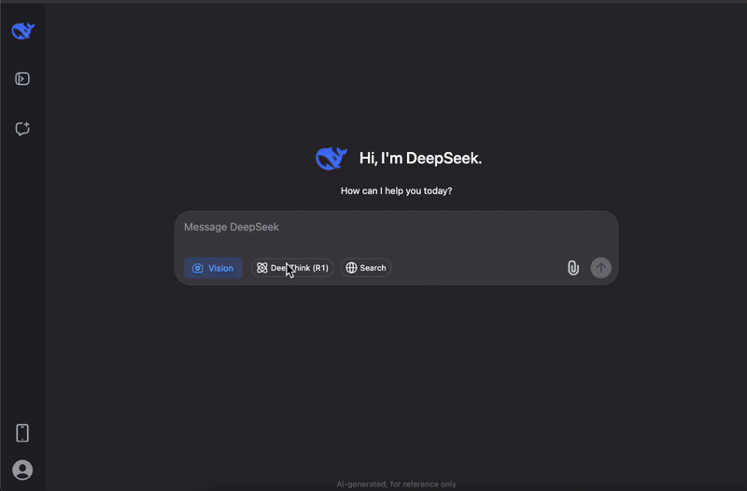Open the mobile app download phone icon
Screen dimensions: 747x491
(22, 433)
